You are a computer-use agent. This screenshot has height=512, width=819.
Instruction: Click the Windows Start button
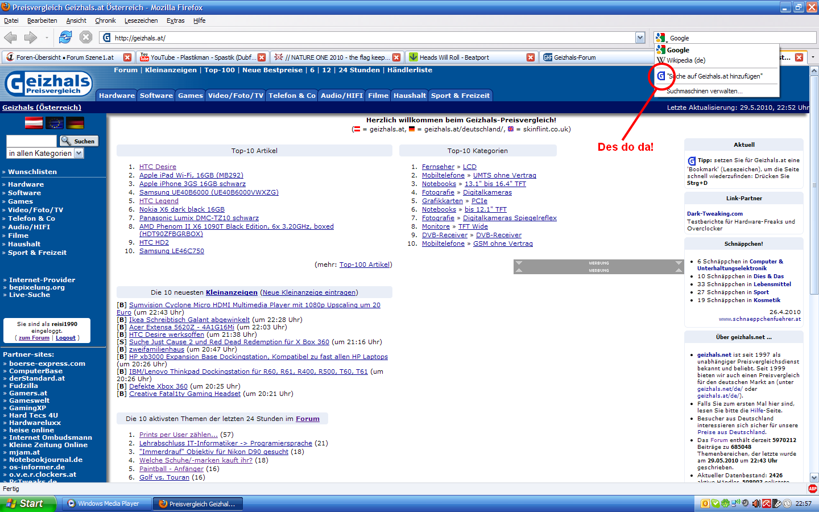[28, 503]
